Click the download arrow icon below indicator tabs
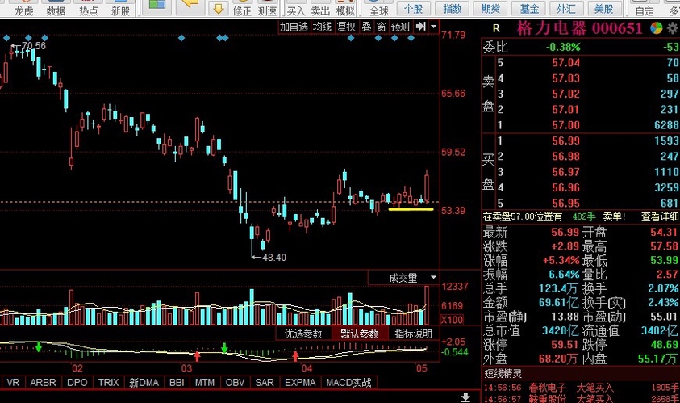Image resolution: width=680 pixels, height=403 pixels. tap(465, 397)
